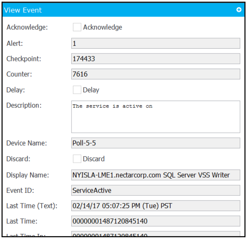
Task: Click the Last Time (Text): label
Action: click(32, 206)
